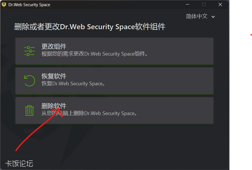Viewport: 252px width, 170px height.
Task: Expand the language chevron arrow
Action: 213,17
